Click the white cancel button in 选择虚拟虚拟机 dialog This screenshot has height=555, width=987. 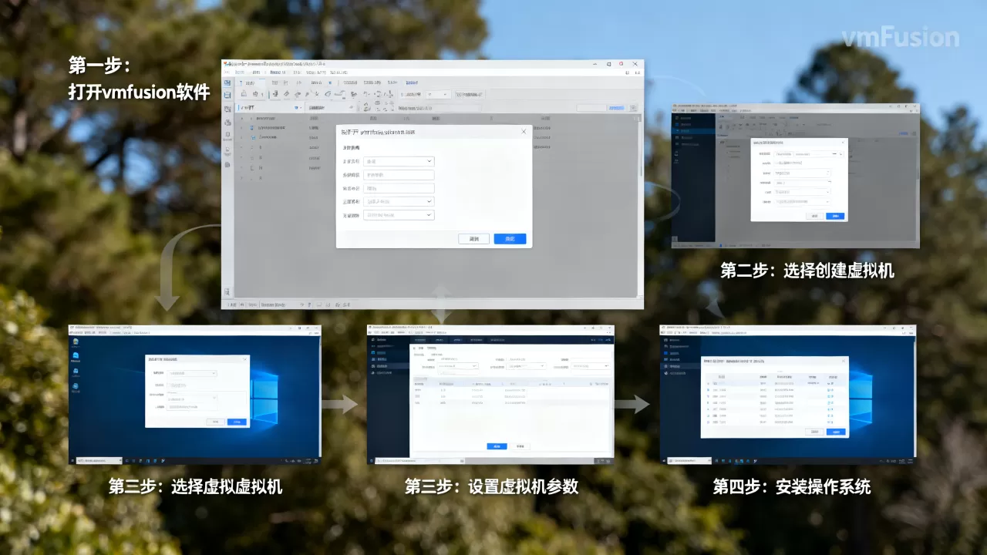click(x=216, y=422)
